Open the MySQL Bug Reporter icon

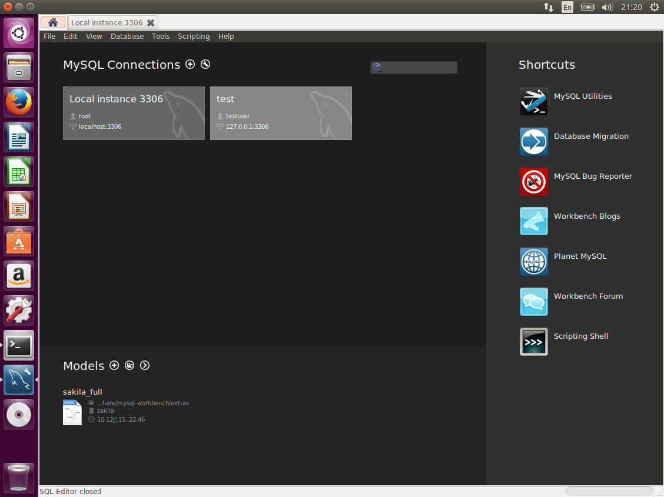(533, 182)
